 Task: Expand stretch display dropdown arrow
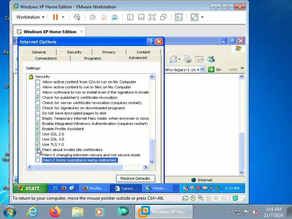point(202,17)
